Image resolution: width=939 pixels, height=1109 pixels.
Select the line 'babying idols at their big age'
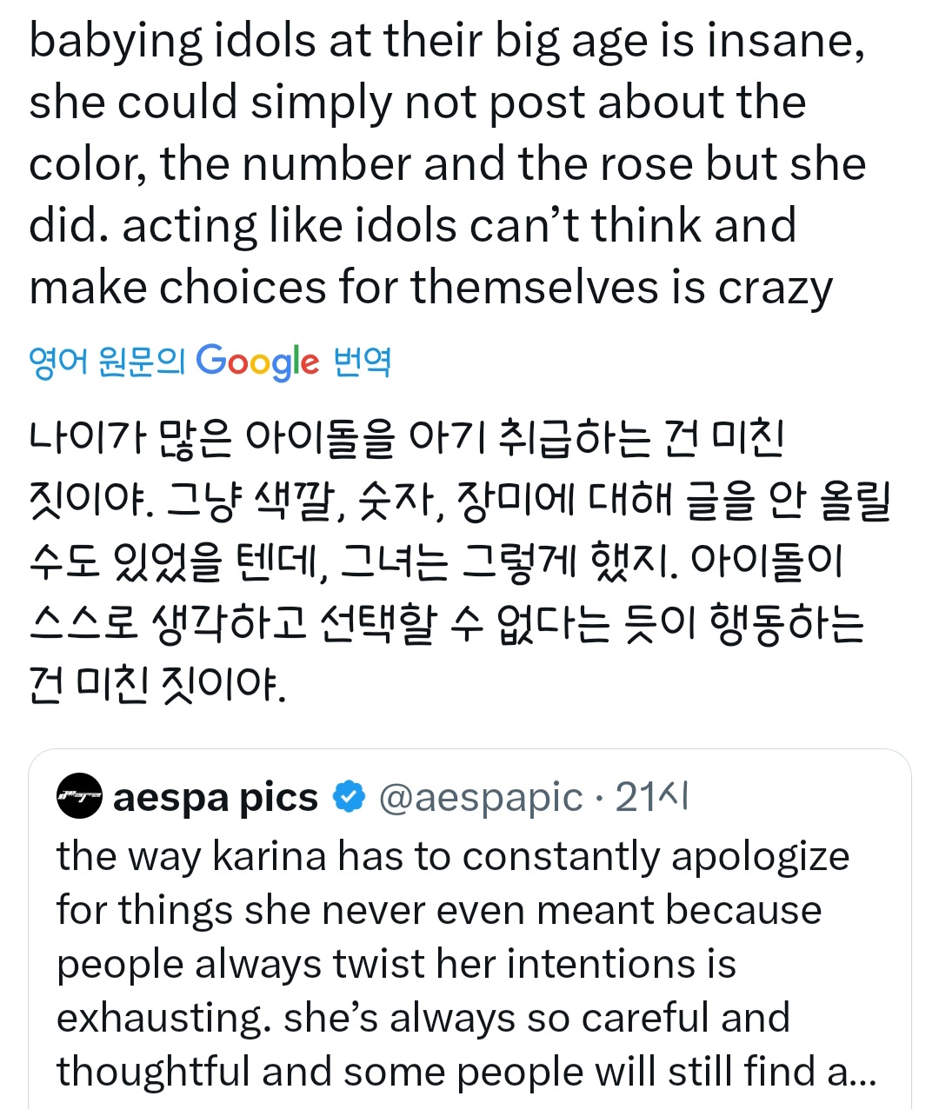447,41
